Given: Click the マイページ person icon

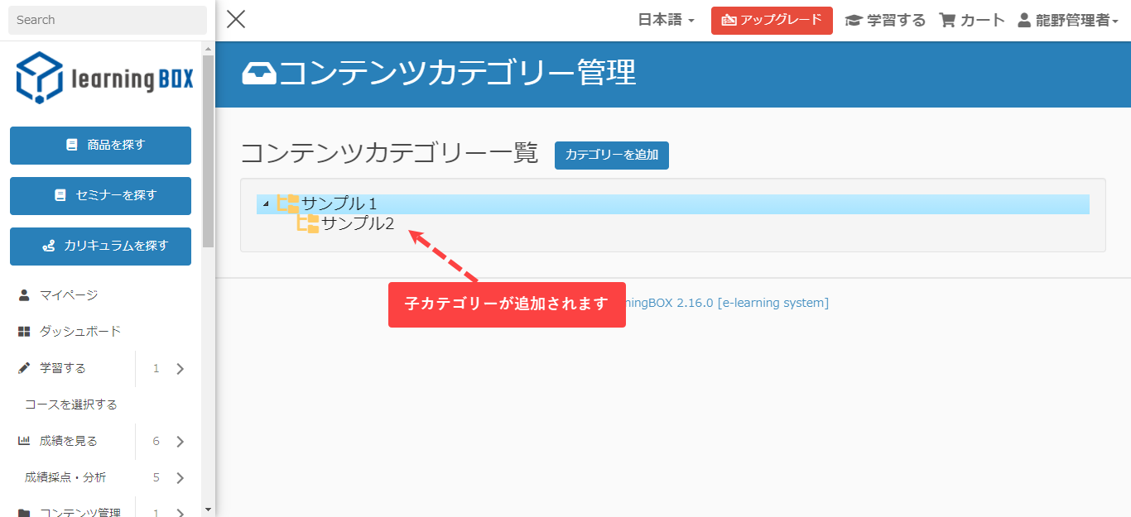Looking at the screenshot, I should coord(24,295).
